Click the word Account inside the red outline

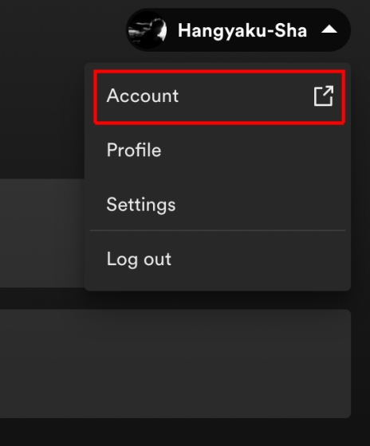click(x=143, y=96)
